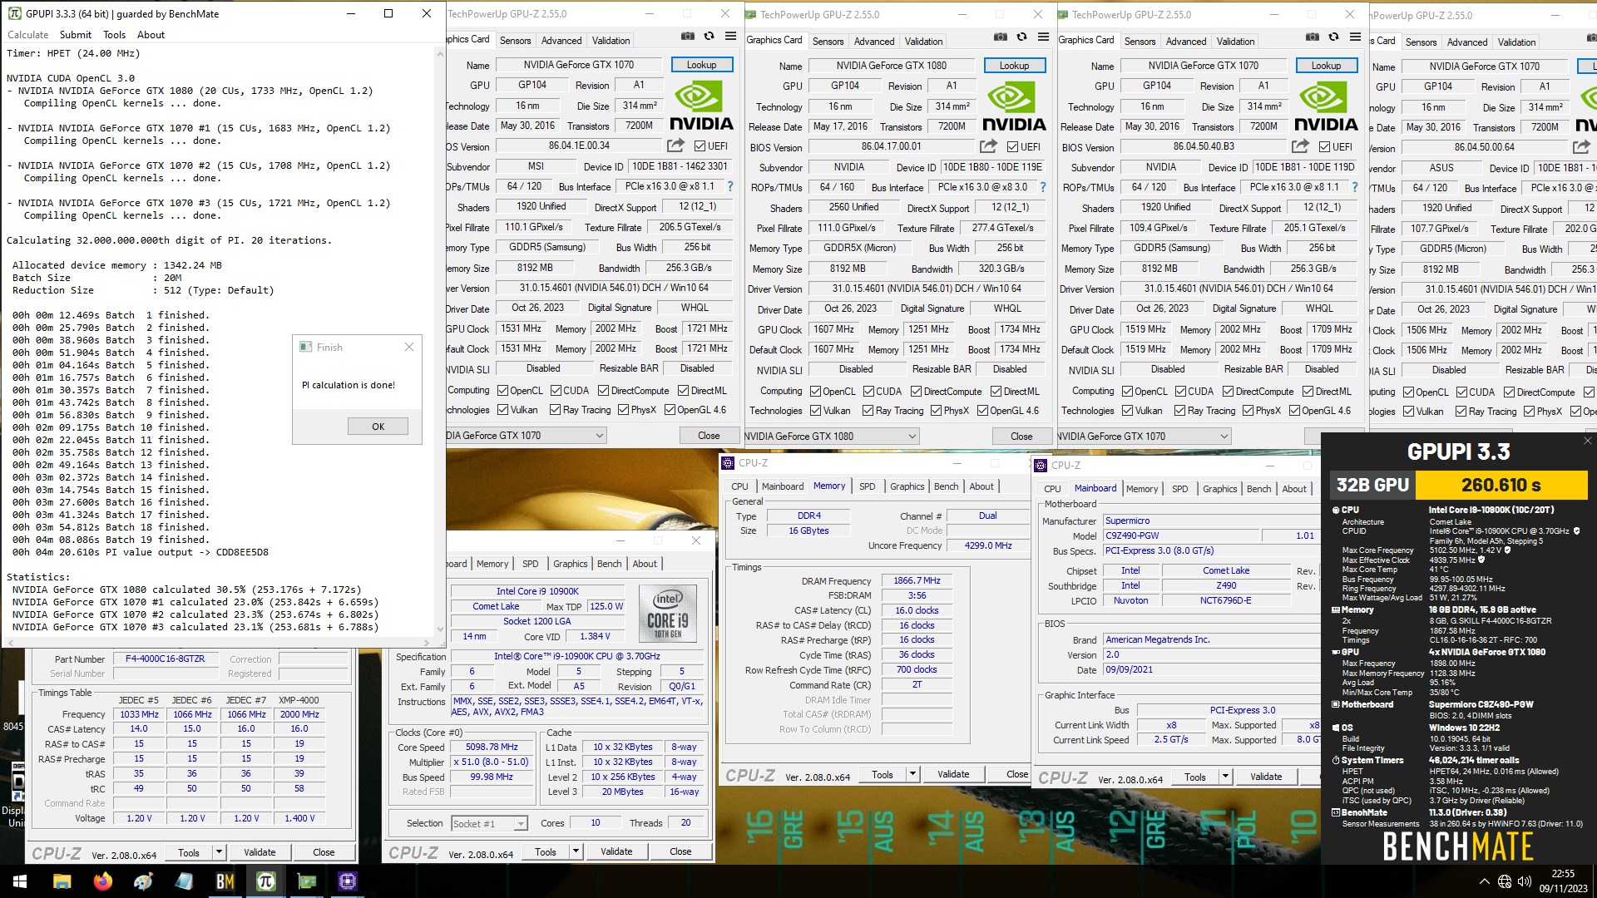Viewport: 1597px width, 898px height.
Task: Click Tools dropdown arrow in CPU-Z CPU window
Action: click(576, 851)
